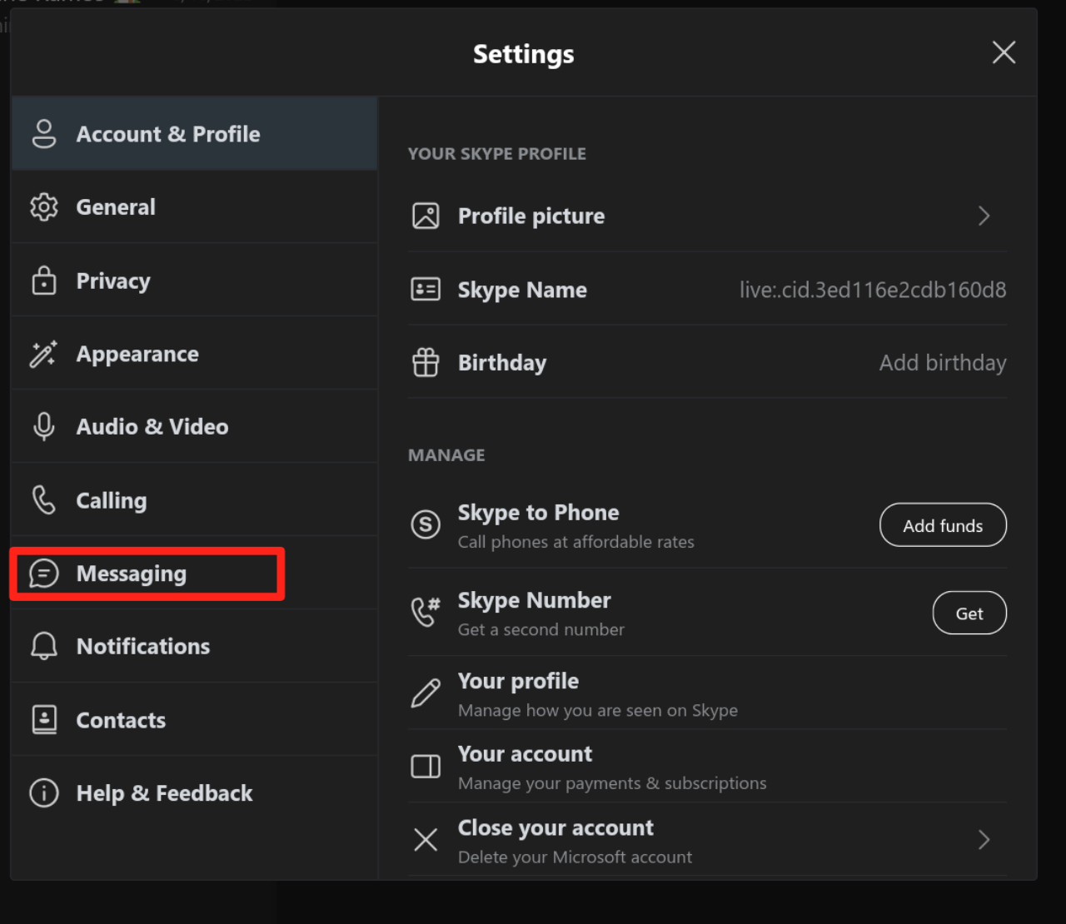This screenshot has width=1066, height=924.
Task: Expand Profile picture chevron arrow
Action: click(984, 216)
